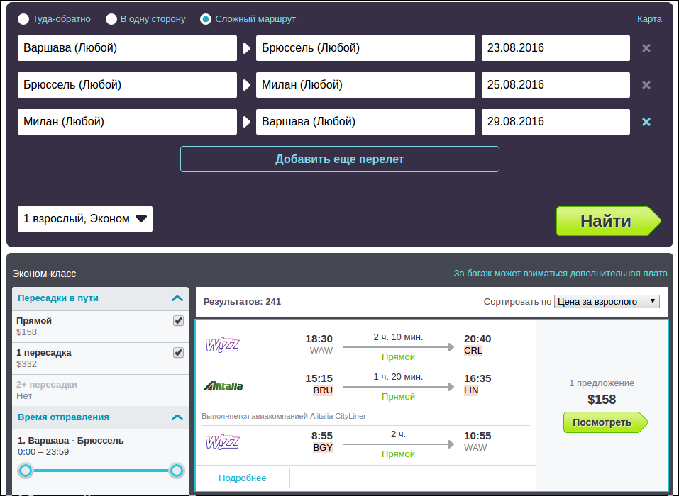Click the Alitalia airline logo

click(x=223, y=385)
